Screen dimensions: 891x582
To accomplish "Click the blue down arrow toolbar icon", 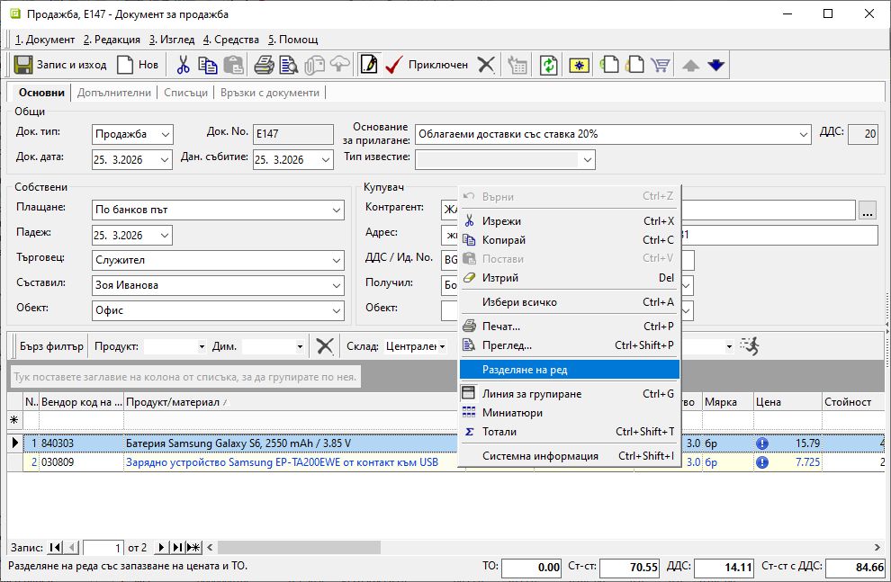I will pyautogui.click(x=715, y=65).
